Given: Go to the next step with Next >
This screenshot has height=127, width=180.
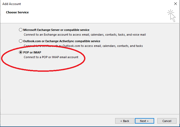Looking at the screenshot, I should click(x=144, y=121).
